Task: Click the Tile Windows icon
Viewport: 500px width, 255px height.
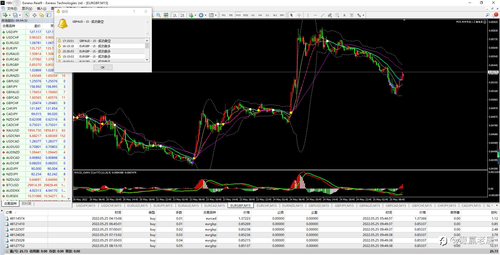Action: pyautogui.click(x=166, y=15)
